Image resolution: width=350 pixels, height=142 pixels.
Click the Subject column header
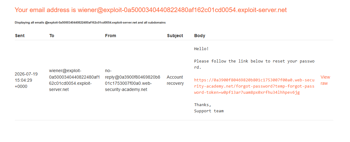point(175,36)
